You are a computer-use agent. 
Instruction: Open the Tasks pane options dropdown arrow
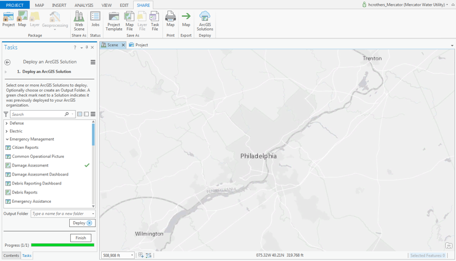[x=81, y=48]
